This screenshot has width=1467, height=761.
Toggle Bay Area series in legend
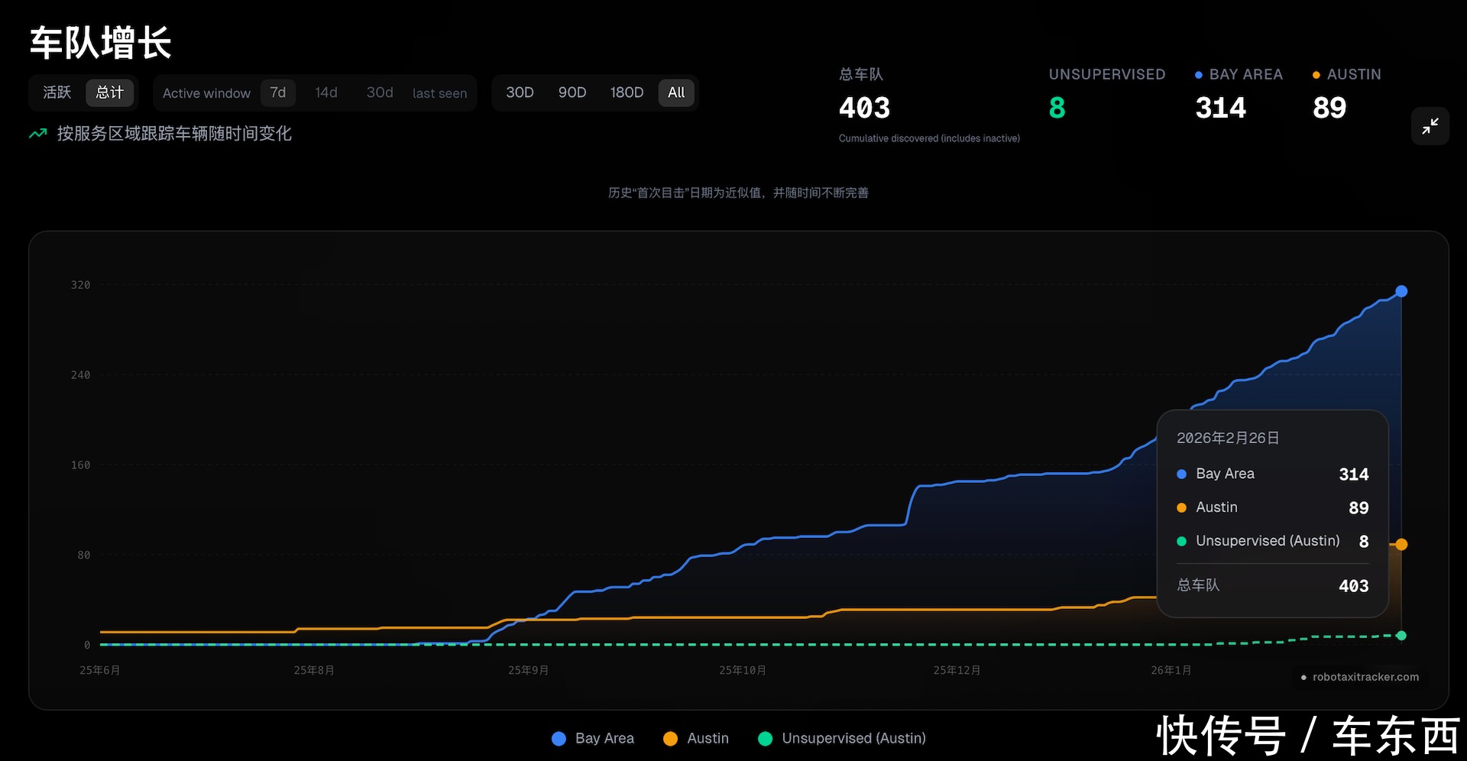pos(593,738)
